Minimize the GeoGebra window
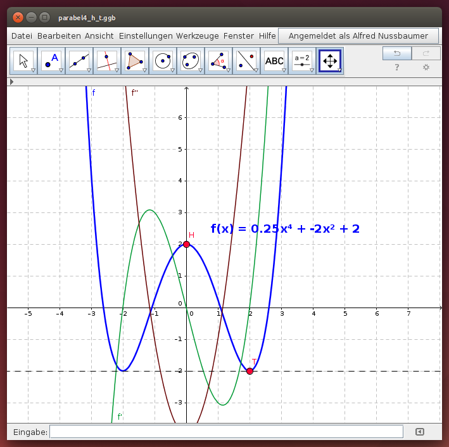This screenshot has height=447, width=449. pos(31,18)
